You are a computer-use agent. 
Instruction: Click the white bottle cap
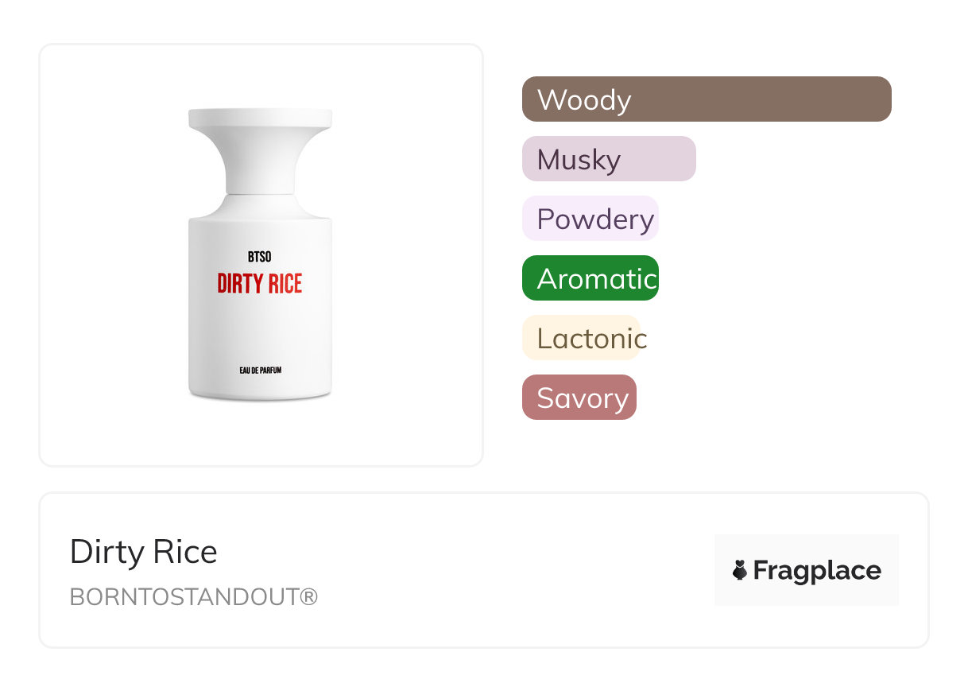point(260,119)
